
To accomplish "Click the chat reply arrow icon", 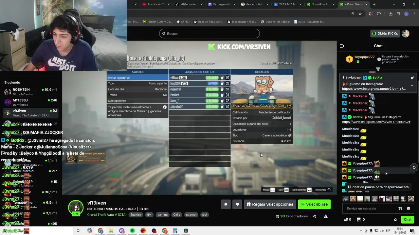I will 414,167.
